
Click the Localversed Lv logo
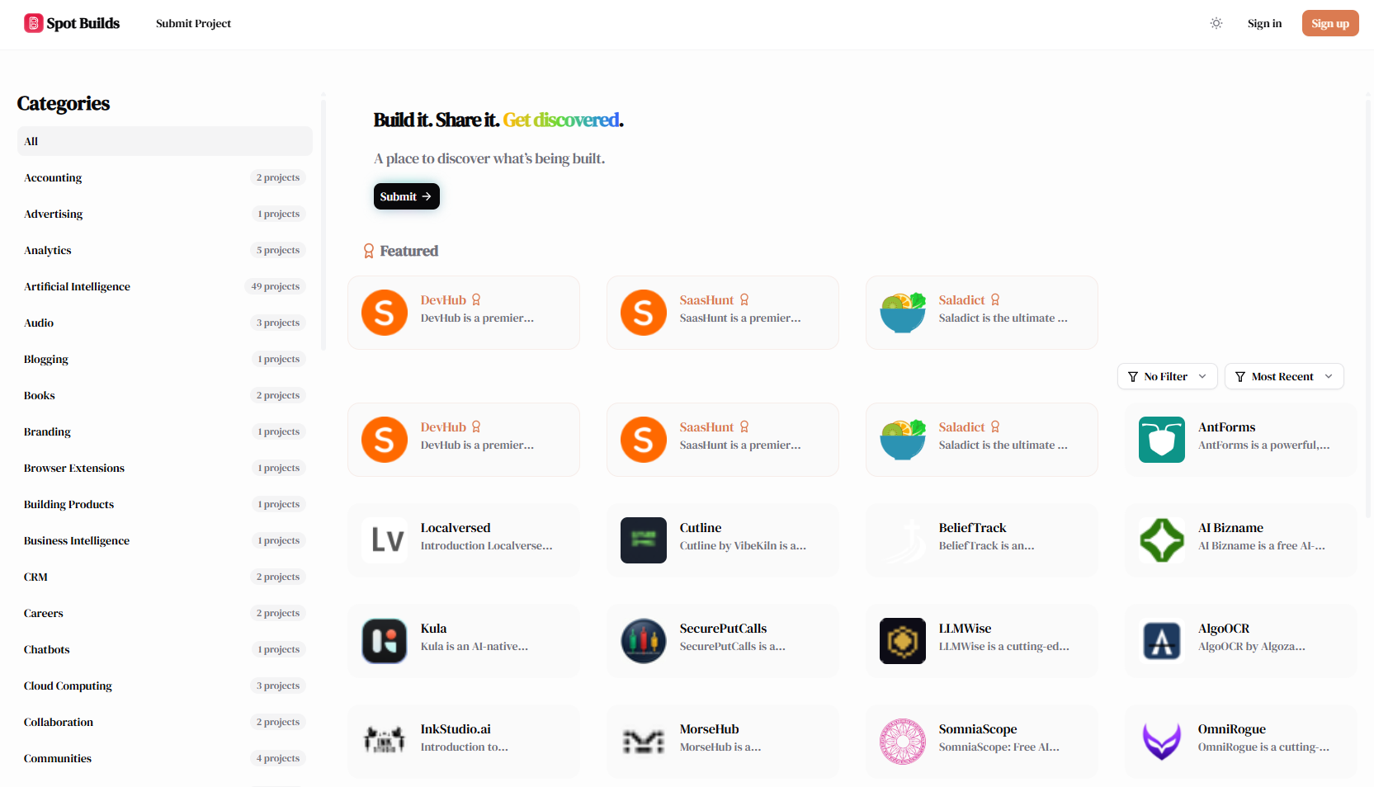(385, 540)
